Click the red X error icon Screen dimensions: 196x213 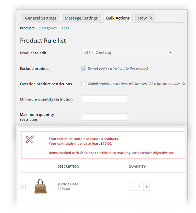(x=30, y=139)
